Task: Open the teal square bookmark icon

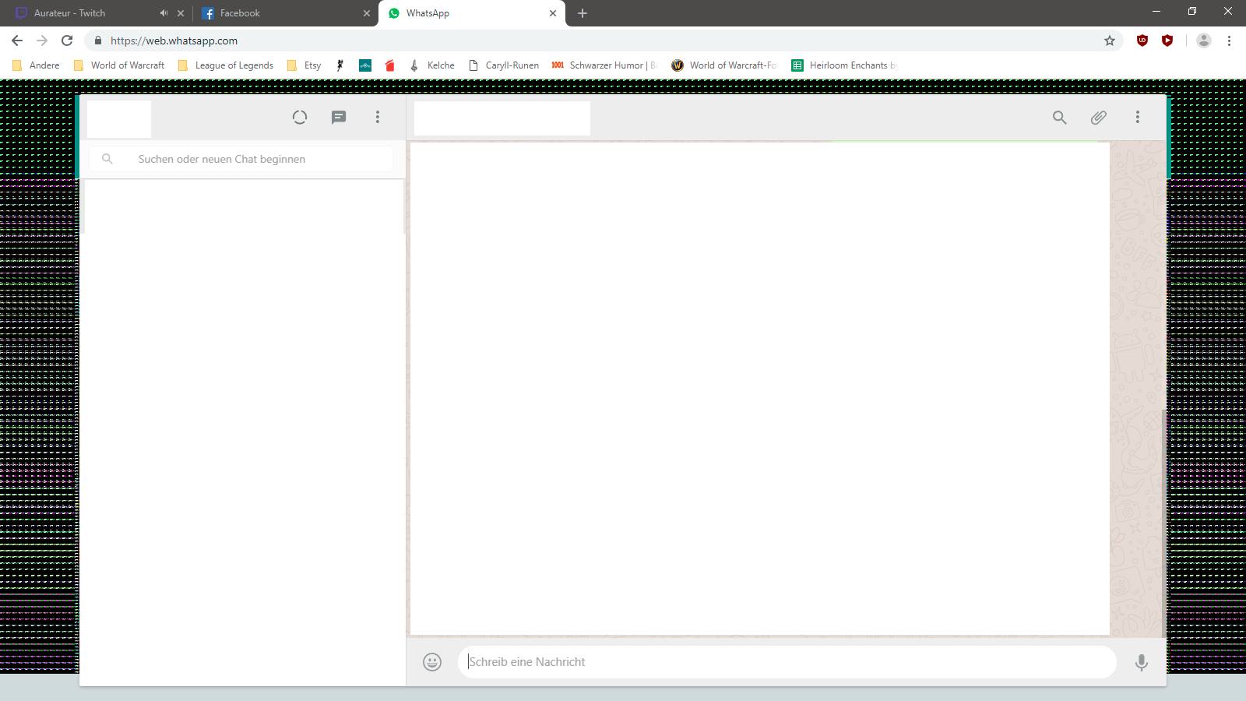Action: point(365,65)
